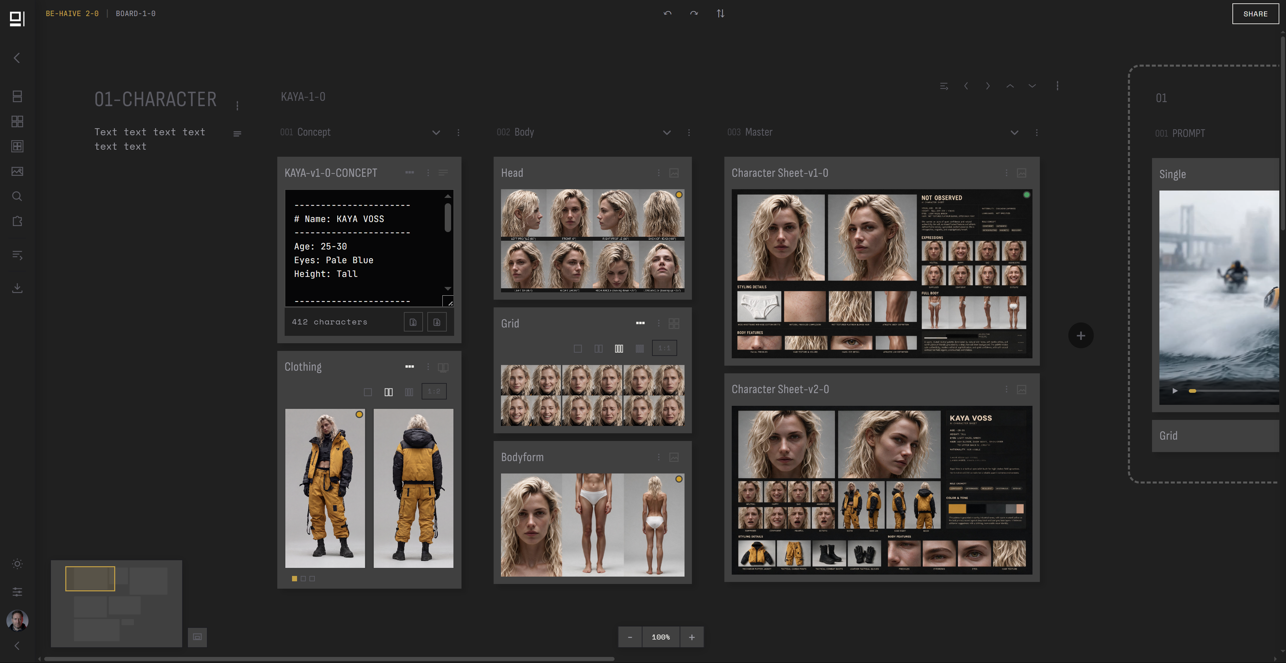Screen dimensions: 1286x663
Task: Click the 100% zoom level button
Action: 660,638
